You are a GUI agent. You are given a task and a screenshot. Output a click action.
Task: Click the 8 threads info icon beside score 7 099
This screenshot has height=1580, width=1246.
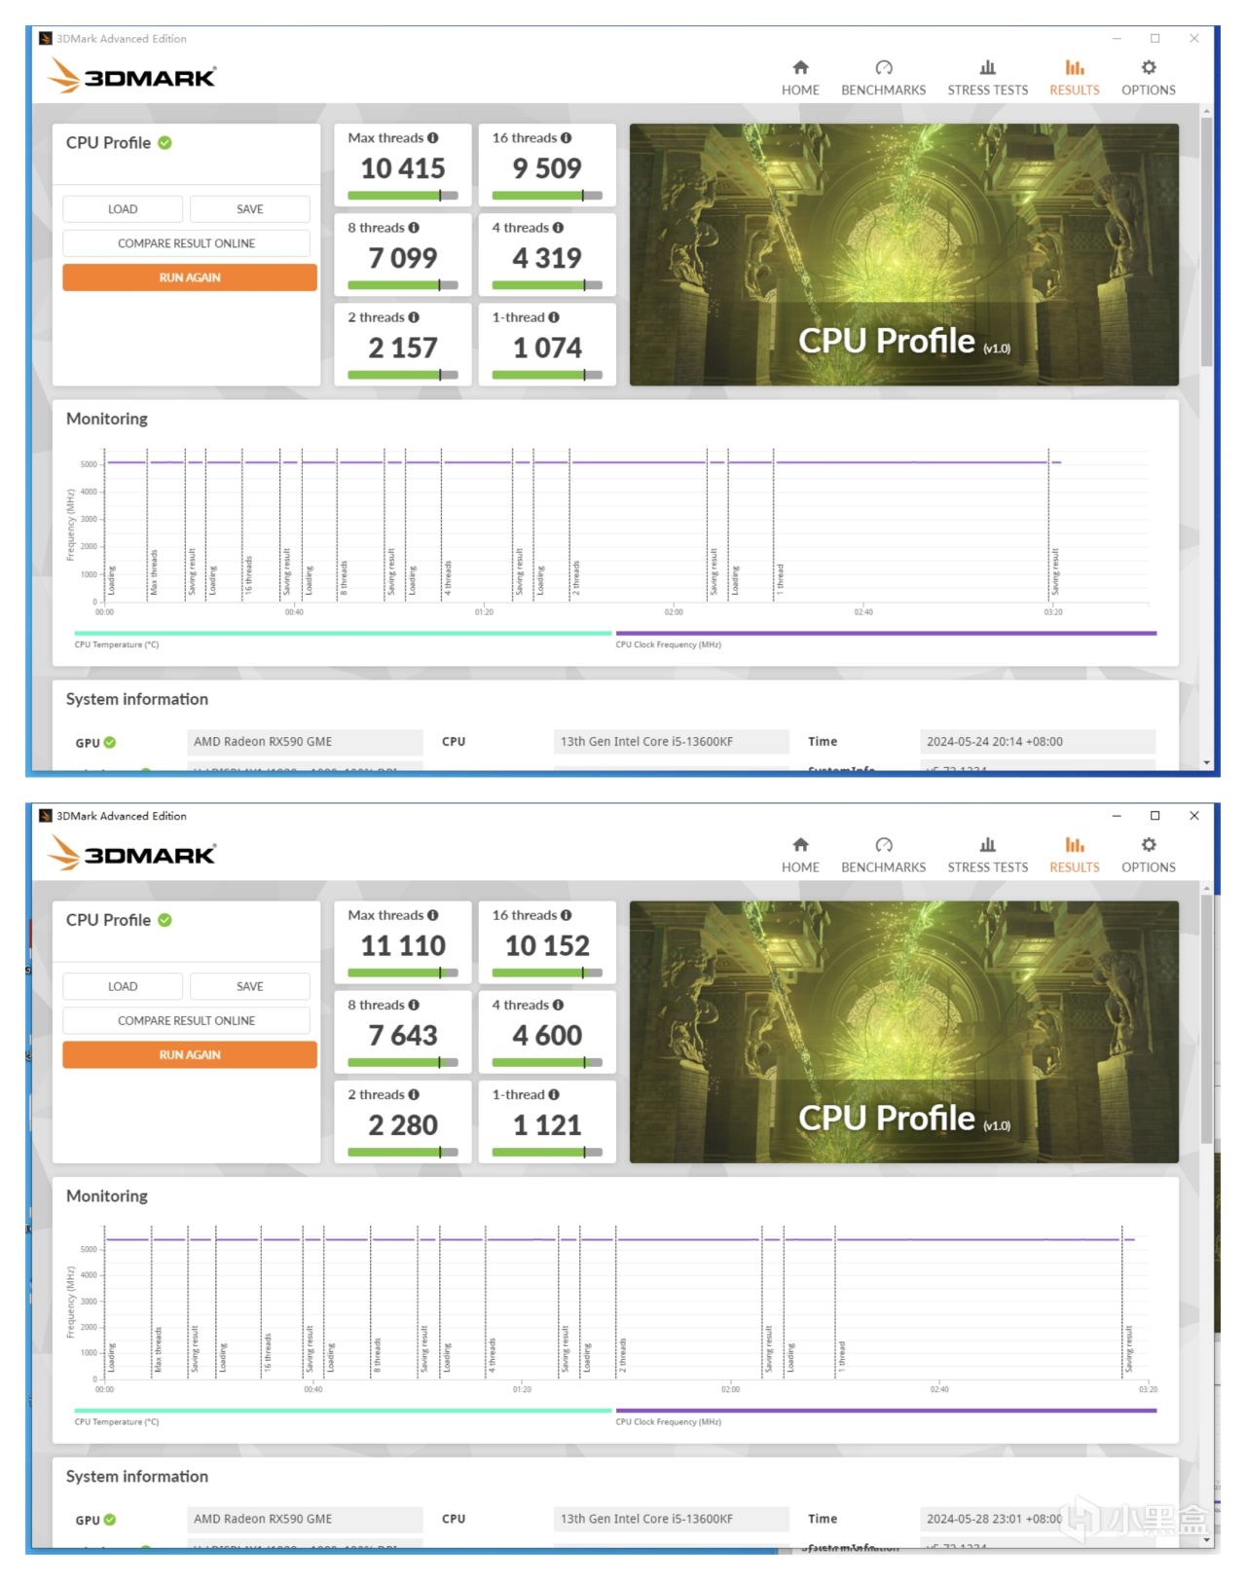pyautogui.click(x=414, y=228)
